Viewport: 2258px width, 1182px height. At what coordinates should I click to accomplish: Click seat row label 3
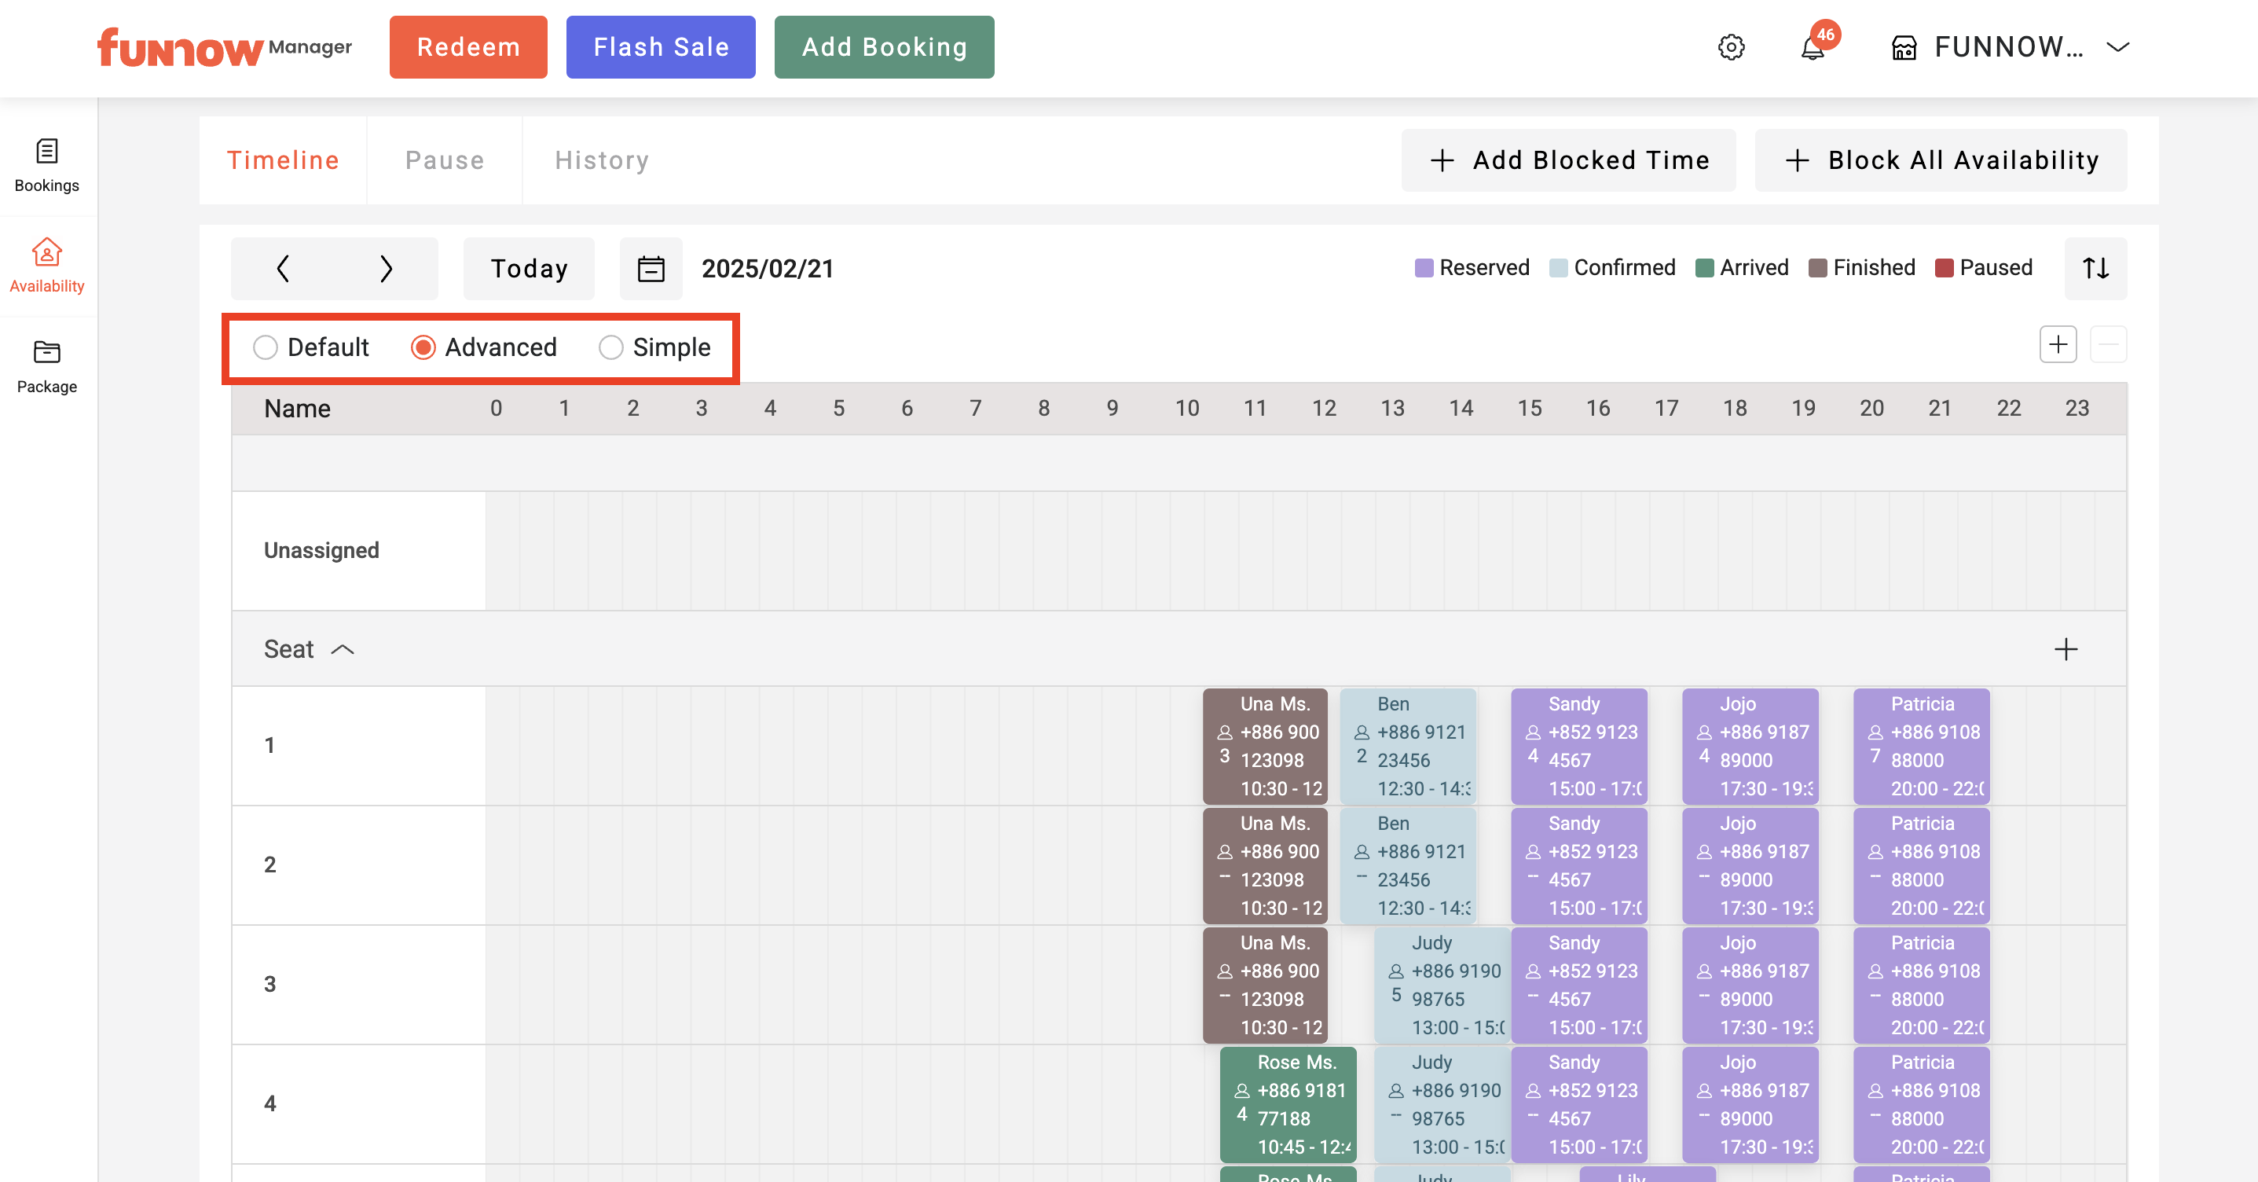click(x=270, y=985)
